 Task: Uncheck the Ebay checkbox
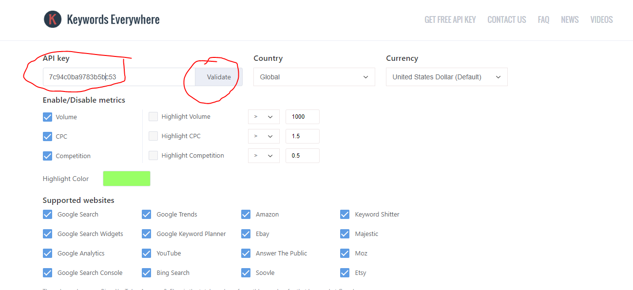(x=246, y=234)
